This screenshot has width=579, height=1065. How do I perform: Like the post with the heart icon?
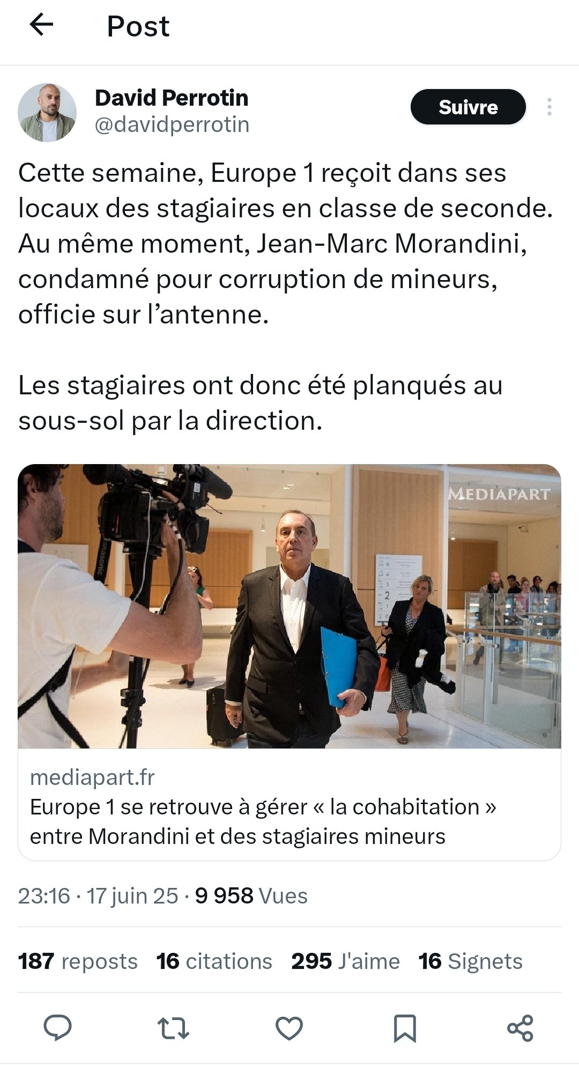(289, 1028)
